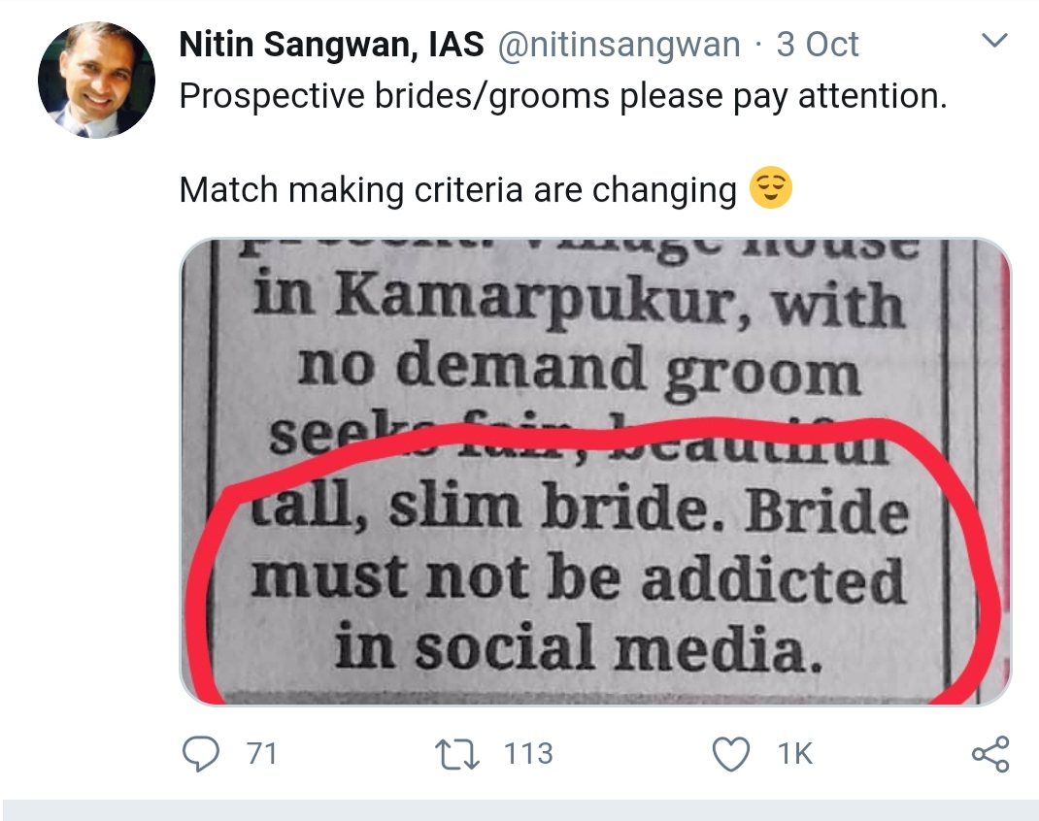Like the tweet with the heart icon
This screenshot has height=821, width=1039.
[x=732, y=754]
